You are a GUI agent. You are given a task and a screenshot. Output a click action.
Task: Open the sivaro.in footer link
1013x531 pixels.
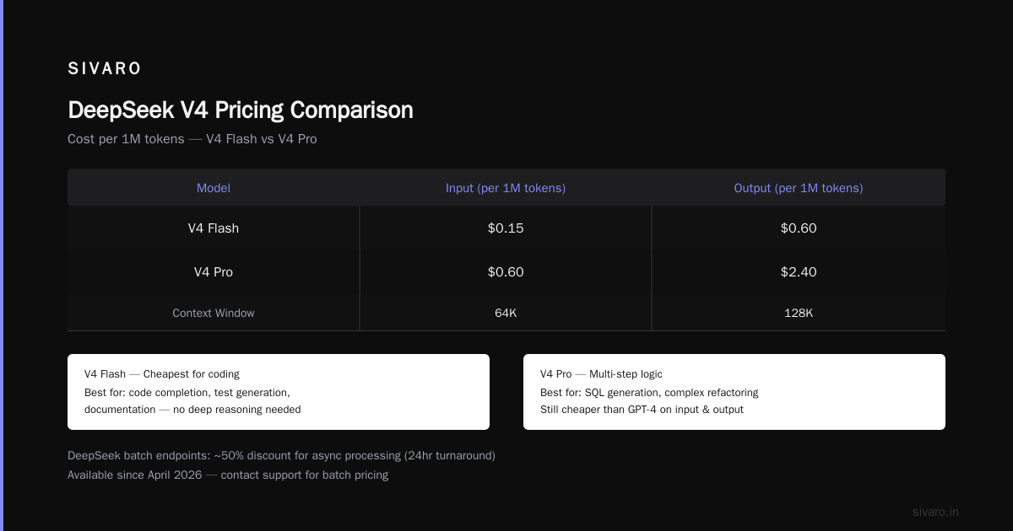[935, 512]
